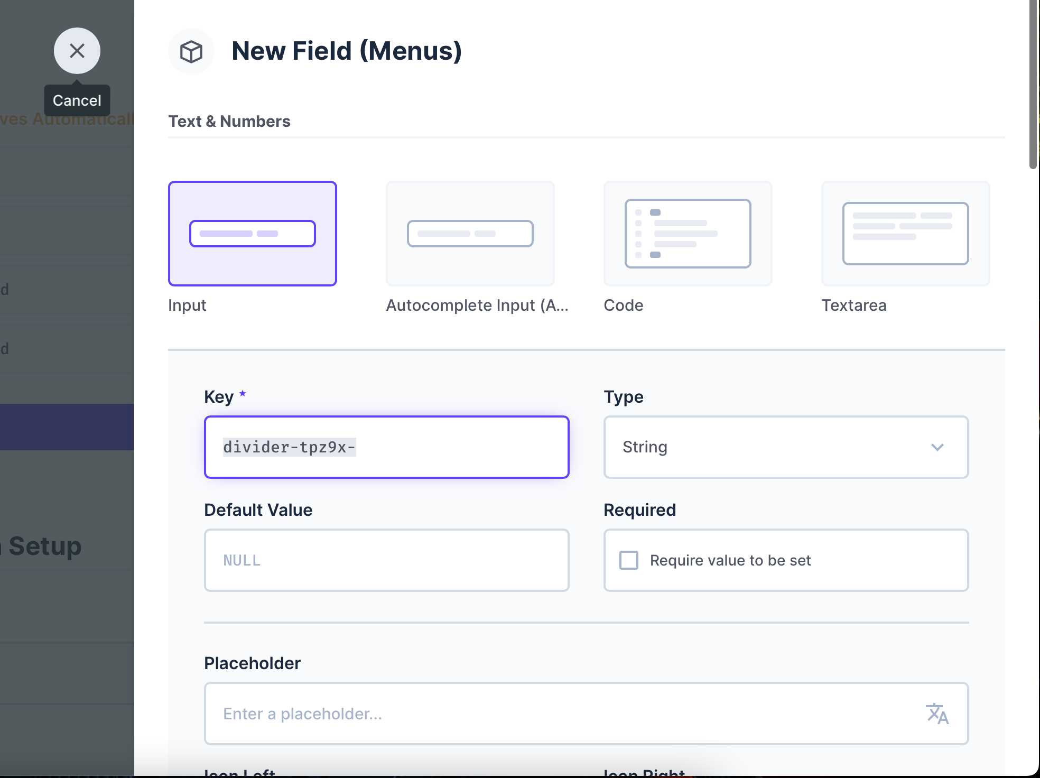Enable Require value to be set checkbox

(x=629, y=560)
